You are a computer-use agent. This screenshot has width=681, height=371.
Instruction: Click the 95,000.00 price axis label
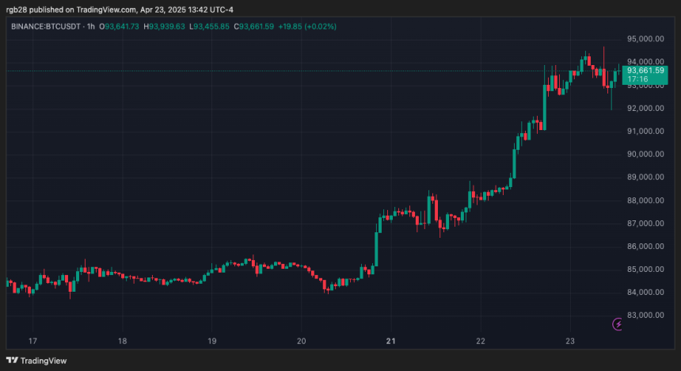[x=645, y=39]
